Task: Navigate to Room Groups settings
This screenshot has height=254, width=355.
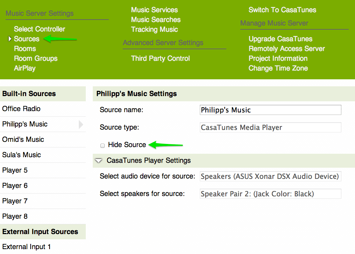Action: pyautogui.click(x=36, y=58)
